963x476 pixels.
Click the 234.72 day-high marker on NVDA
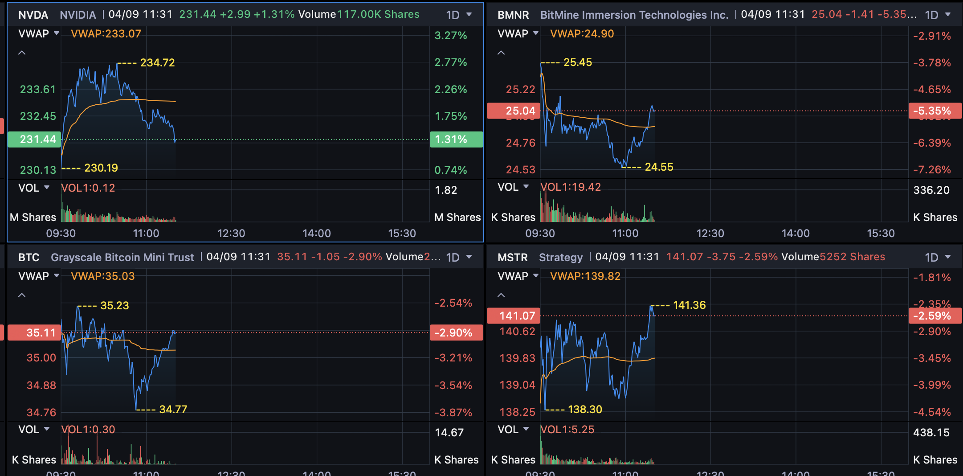pyautogui.click(x=158, y=63)
